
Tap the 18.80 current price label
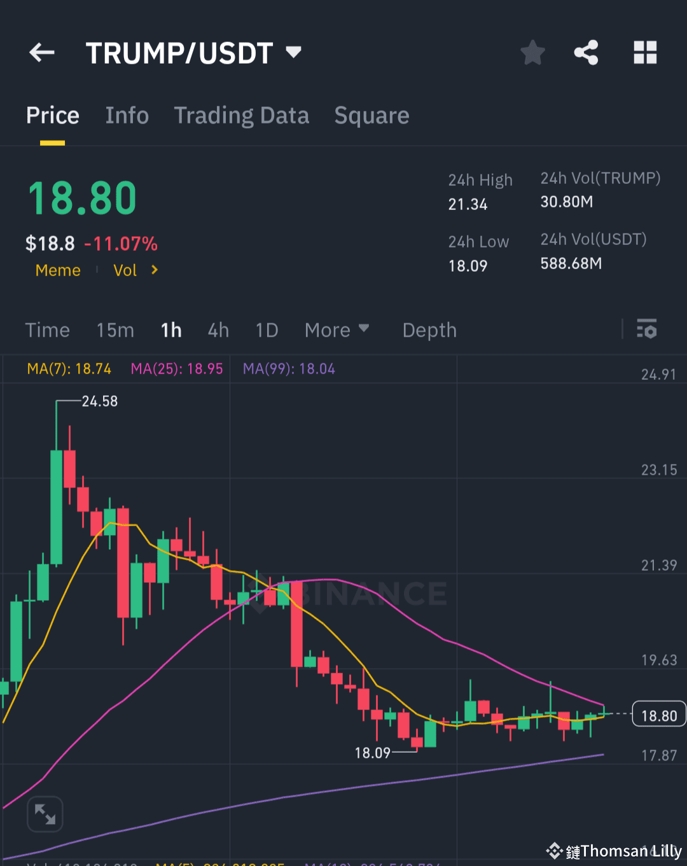[658, 714]
